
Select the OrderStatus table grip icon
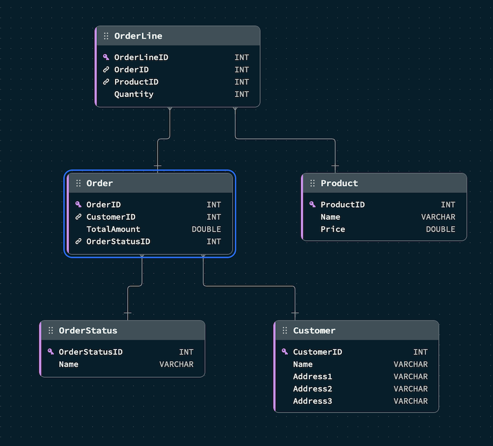click(x=51, y=330)
